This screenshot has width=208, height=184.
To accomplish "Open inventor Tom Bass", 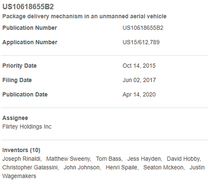I will tap(109, 159).
